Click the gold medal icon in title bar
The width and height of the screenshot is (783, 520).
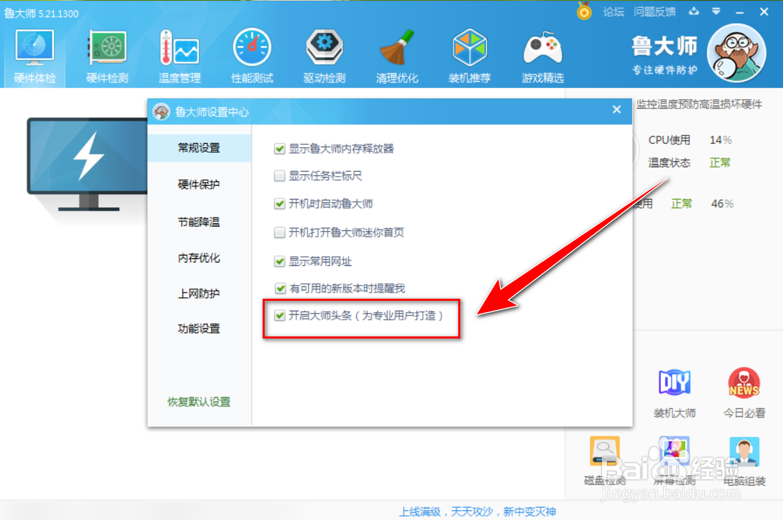pyautogui.click(x=584, y=11)
